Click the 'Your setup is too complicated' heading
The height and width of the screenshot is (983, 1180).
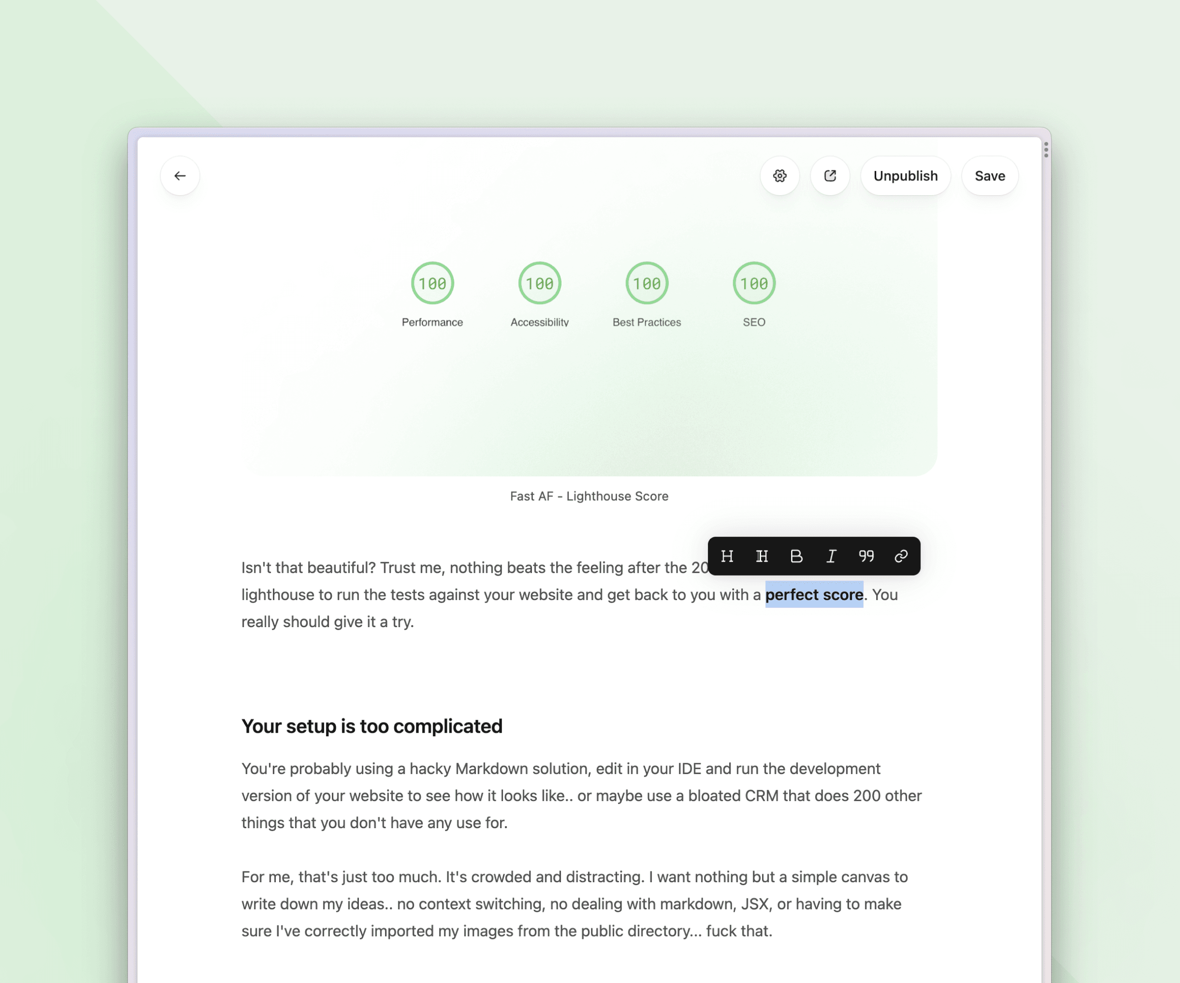(371, 725)
